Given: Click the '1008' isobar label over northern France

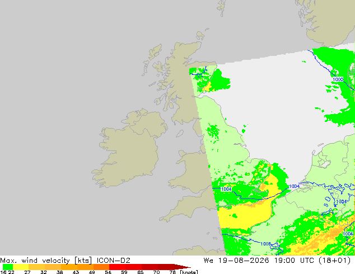Looking at the screenshot, I should [265, 244].
